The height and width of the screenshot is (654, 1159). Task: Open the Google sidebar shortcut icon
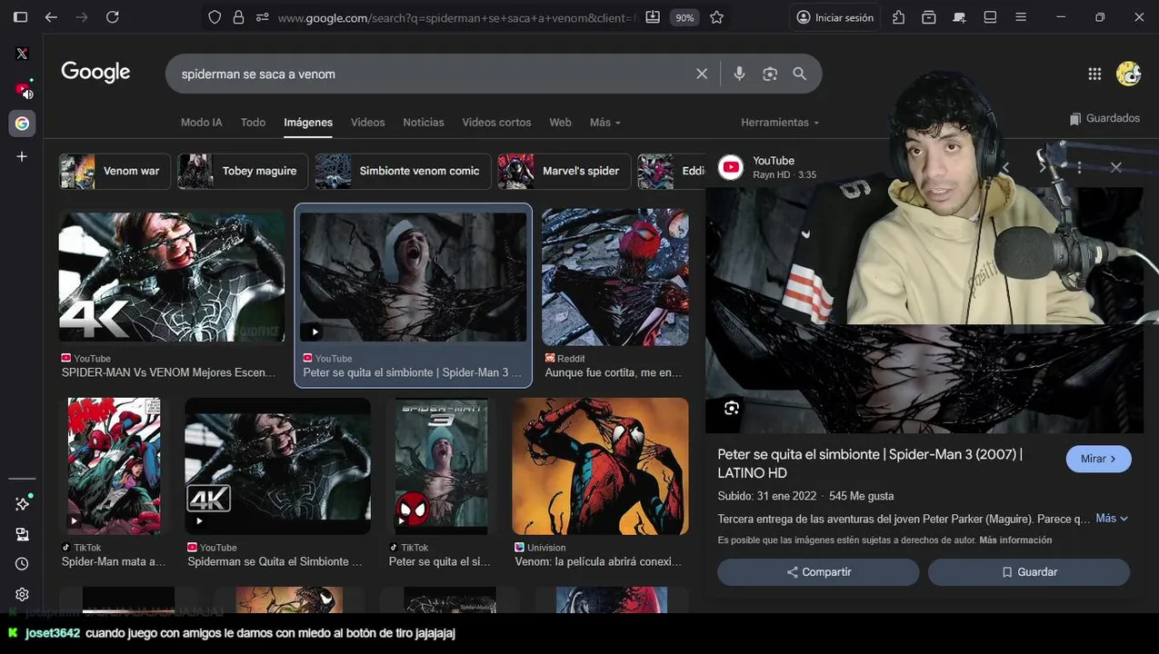pyautogui.click(x=22, y=124)
